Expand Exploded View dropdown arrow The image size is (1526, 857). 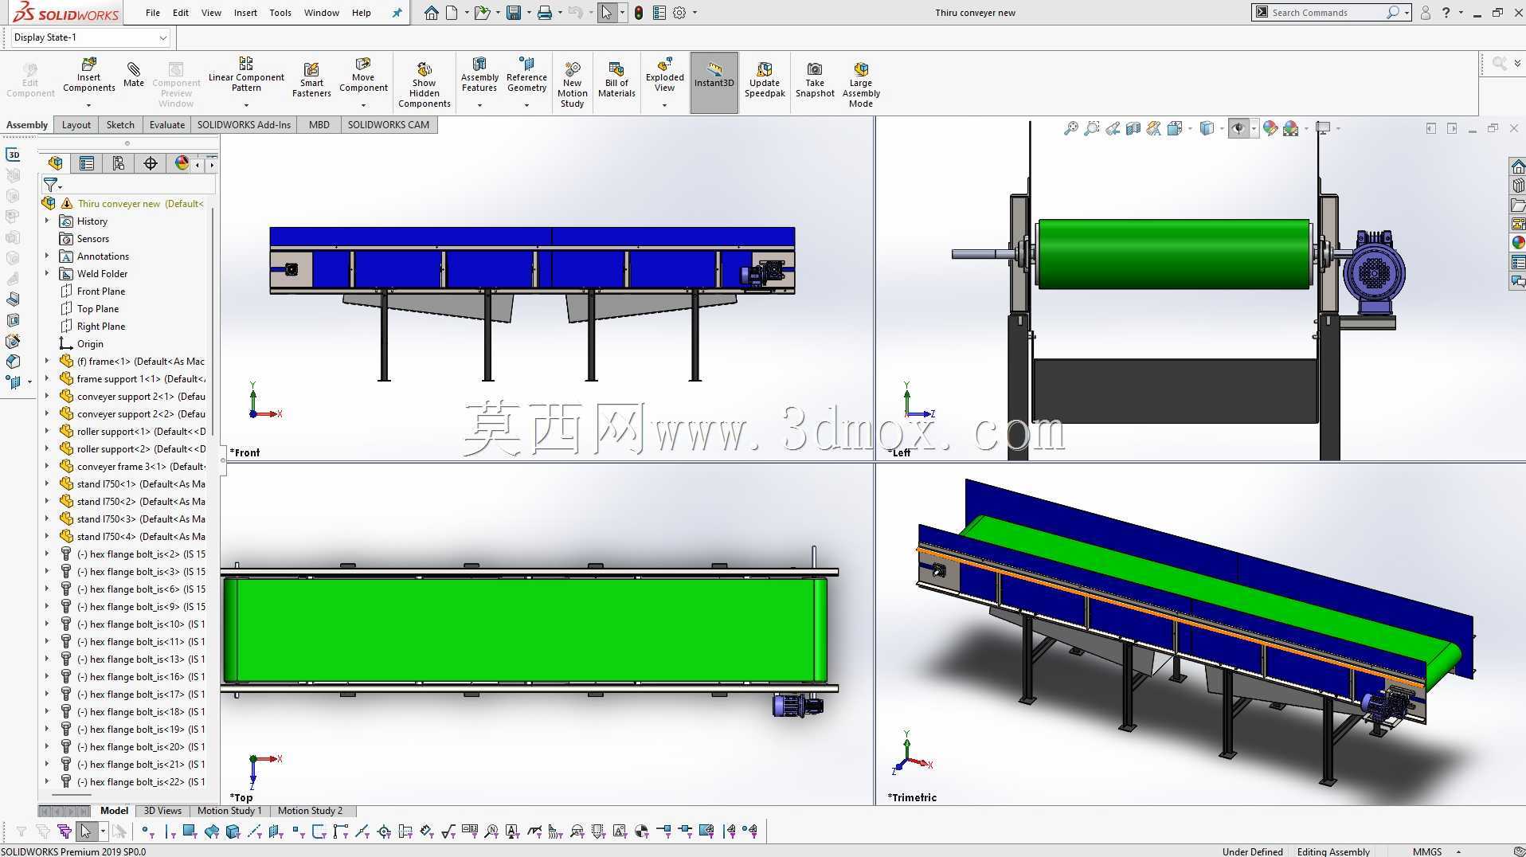tap(664, 105)
